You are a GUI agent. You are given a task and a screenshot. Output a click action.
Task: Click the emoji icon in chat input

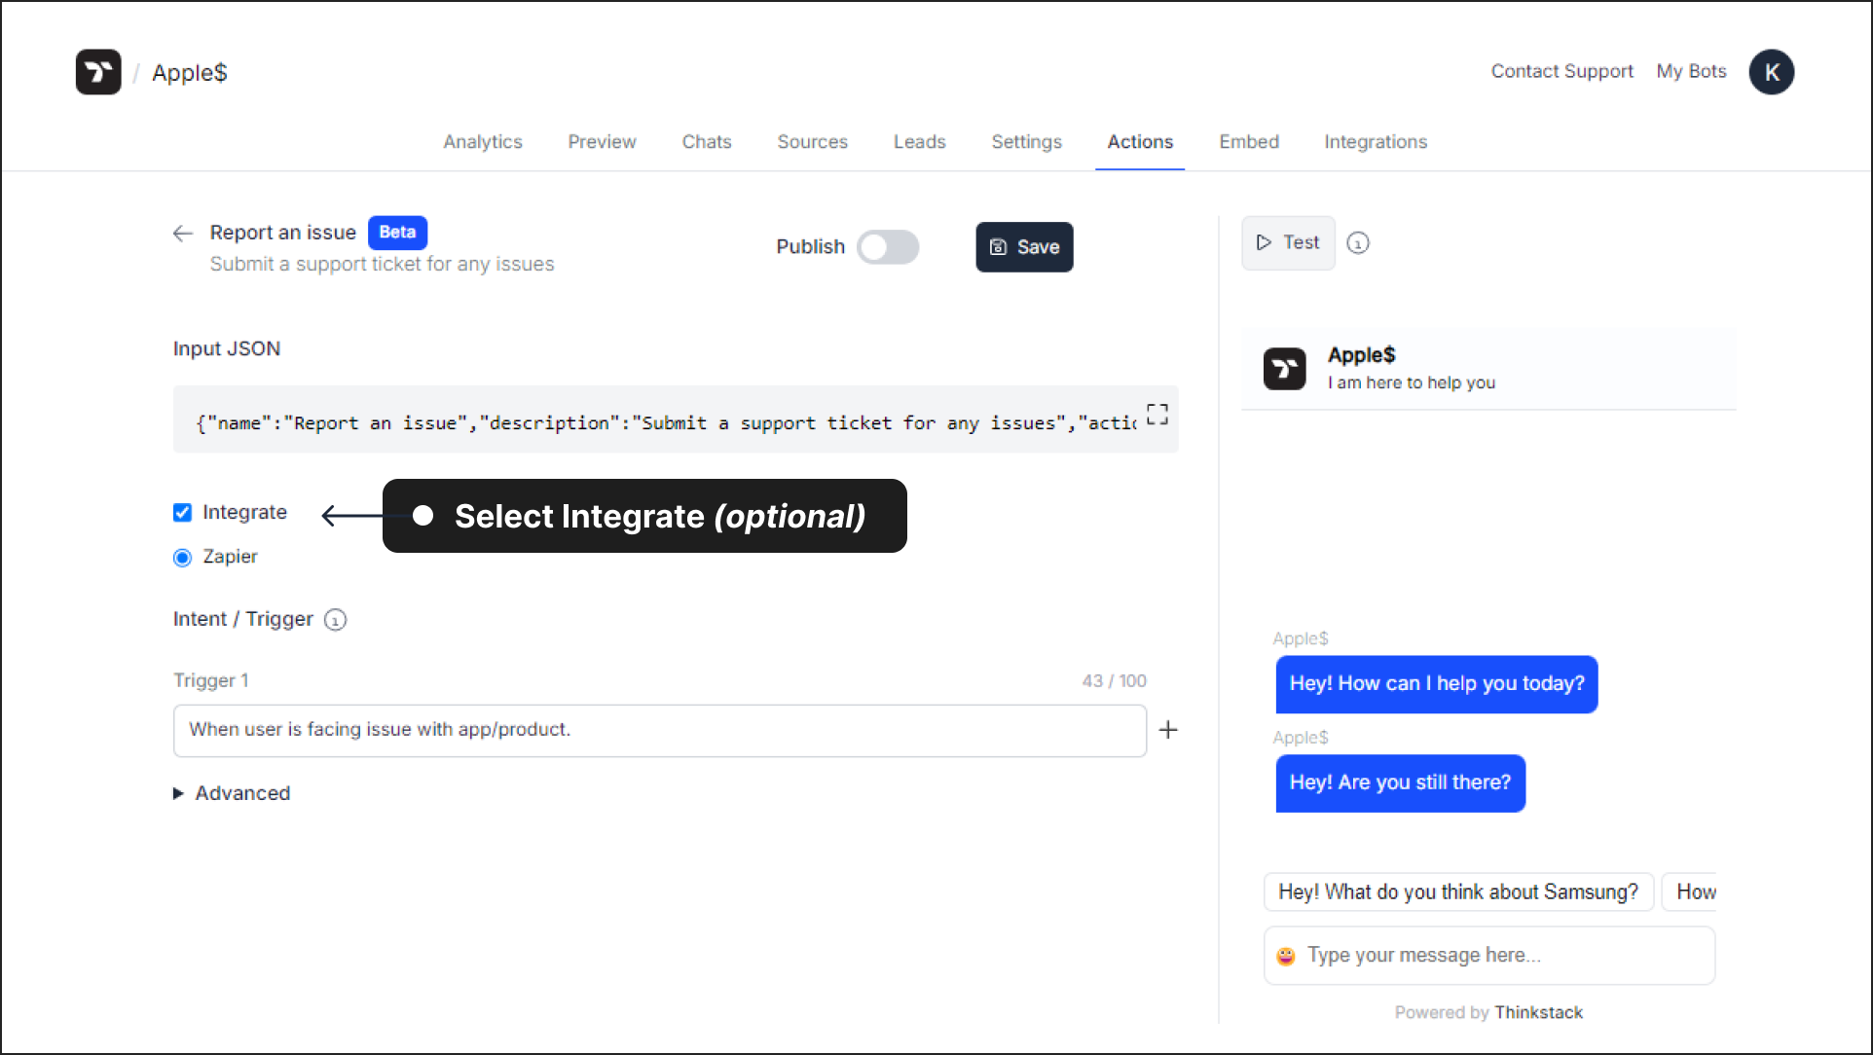tap(1286, 956)
